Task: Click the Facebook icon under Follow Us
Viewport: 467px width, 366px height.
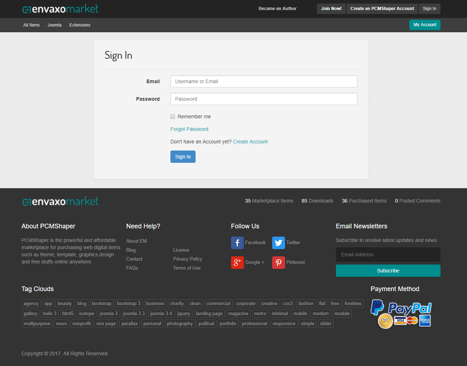Action: [x=237, y=243]
